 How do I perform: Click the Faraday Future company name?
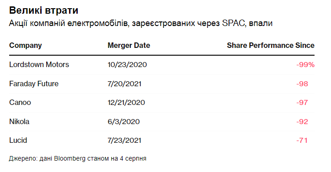pos(34,83)
